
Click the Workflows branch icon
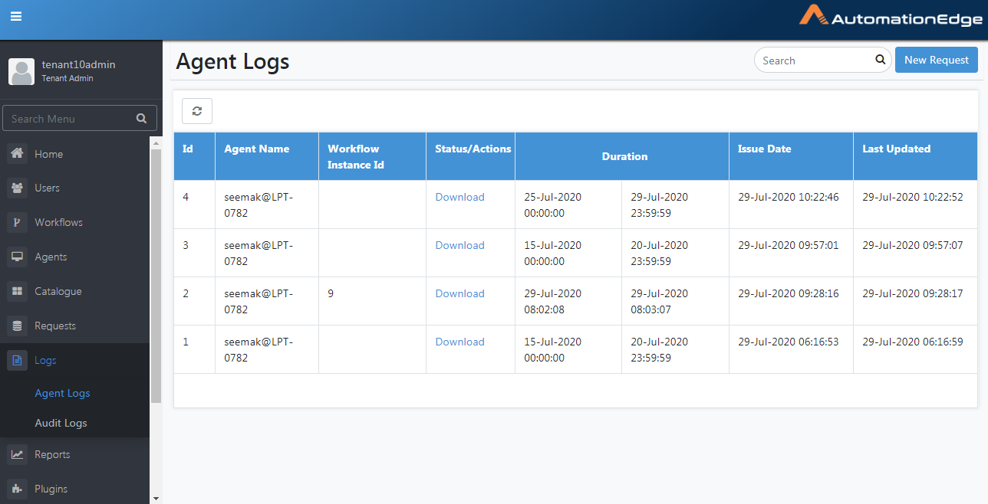pyautogui.click(x=18, y=222)
